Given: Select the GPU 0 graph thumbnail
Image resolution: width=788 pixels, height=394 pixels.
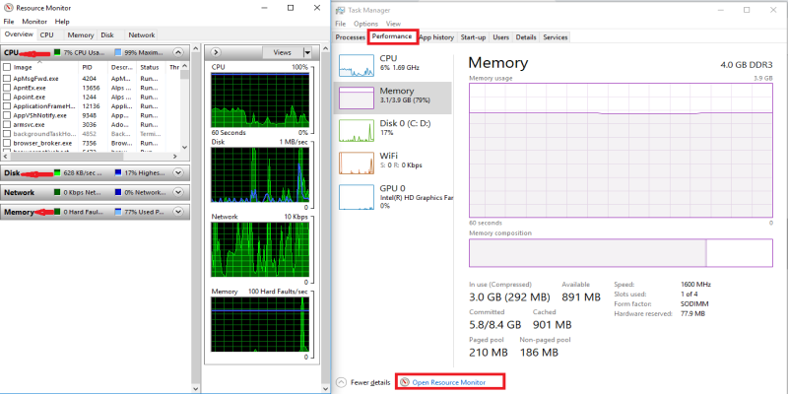Looking at the screenshot, I should 357,196.
